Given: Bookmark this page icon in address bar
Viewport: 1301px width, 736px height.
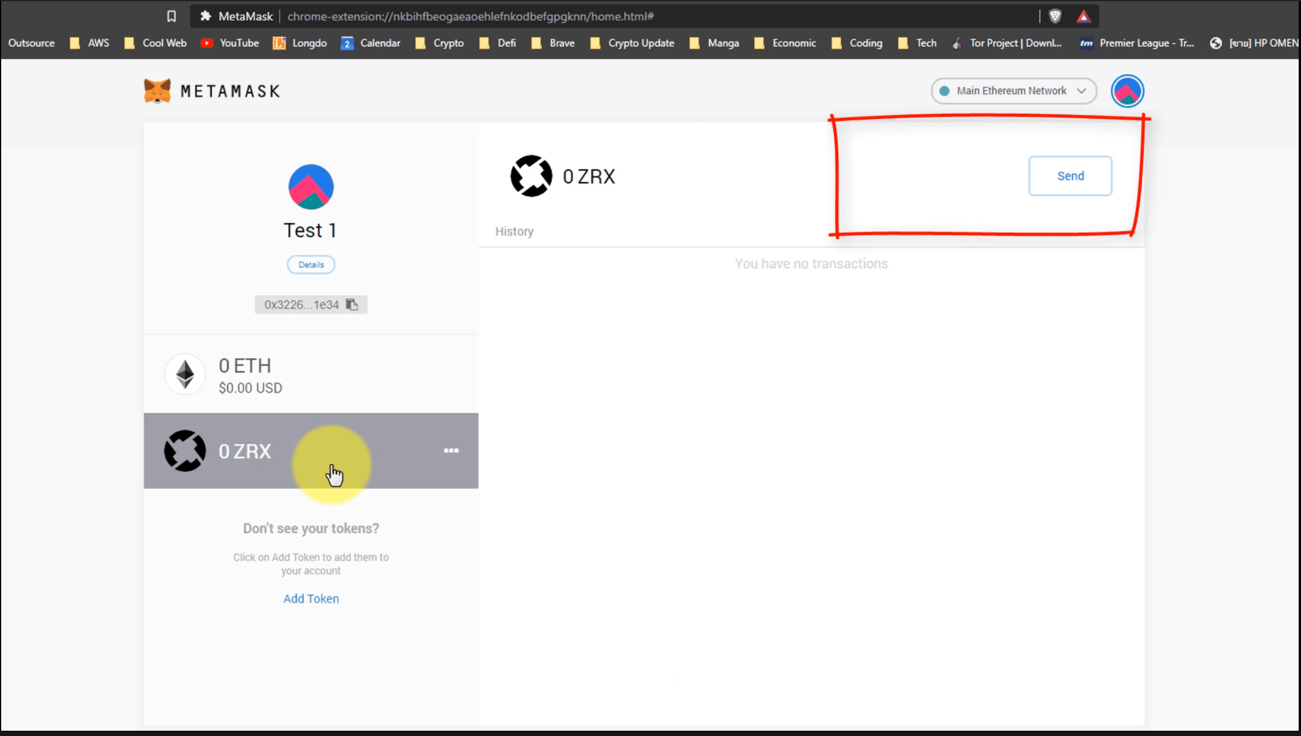Looking at the screenshot, I should pos(171,16).
